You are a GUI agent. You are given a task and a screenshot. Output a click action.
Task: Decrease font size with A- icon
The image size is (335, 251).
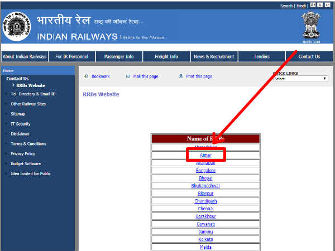[328, 5]
